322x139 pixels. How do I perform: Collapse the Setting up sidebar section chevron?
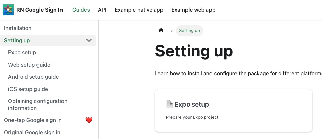click(x=89, y=40)
